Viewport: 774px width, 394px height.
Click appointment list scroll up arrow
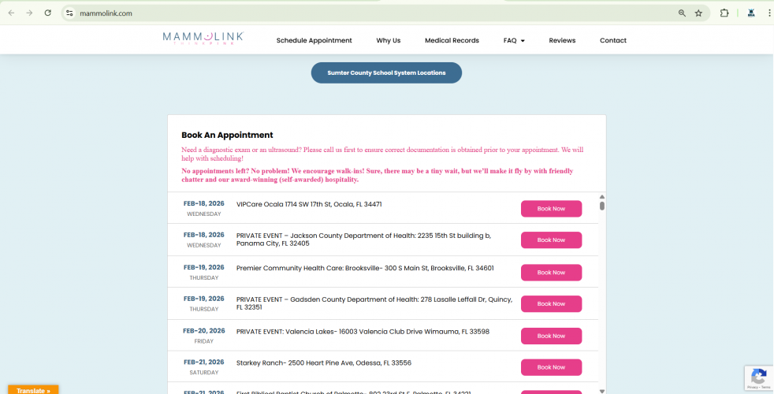(x=601, y=196)
